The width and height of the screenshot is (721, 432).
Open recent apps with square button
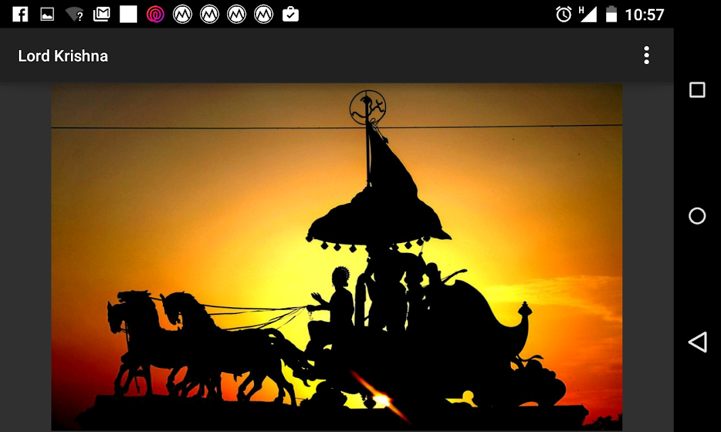[697, 90]
